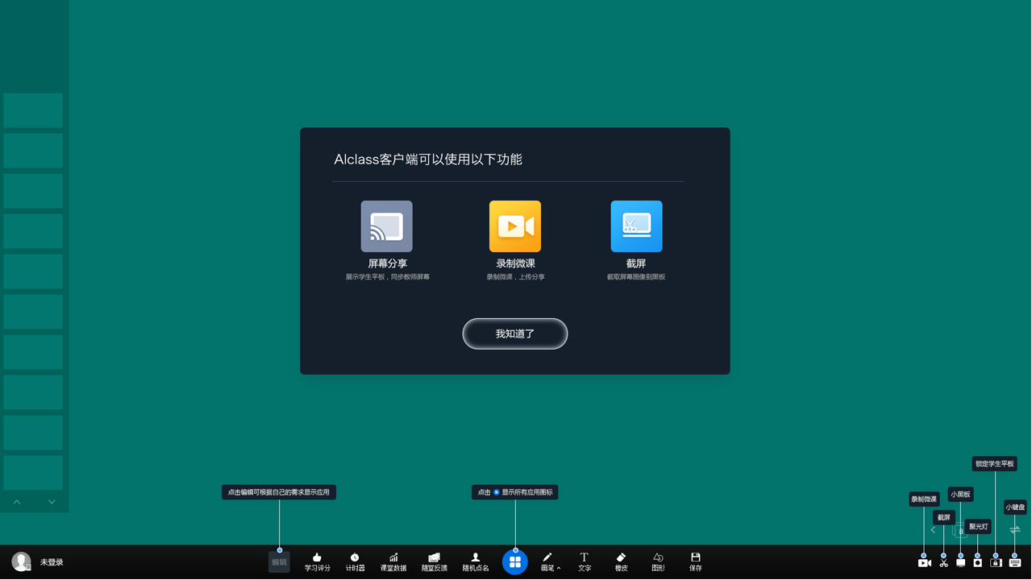
Task: Launch 随机点名 random roll call
Action: (476, 561)
